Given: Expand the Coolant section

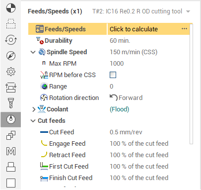Looking at the screenshot, I should [x=34, y=109].
